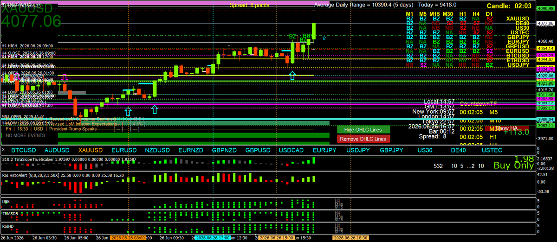This screenshot has width=557, height=242.
Task: Click the cyan up arrow above 08:00 marker
Action: (x=128, y=111)
